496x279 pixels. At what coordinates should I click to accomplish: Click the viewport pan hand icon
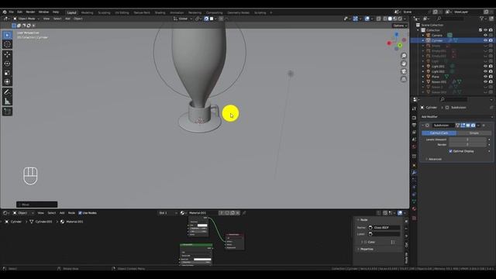click(404, 64)
